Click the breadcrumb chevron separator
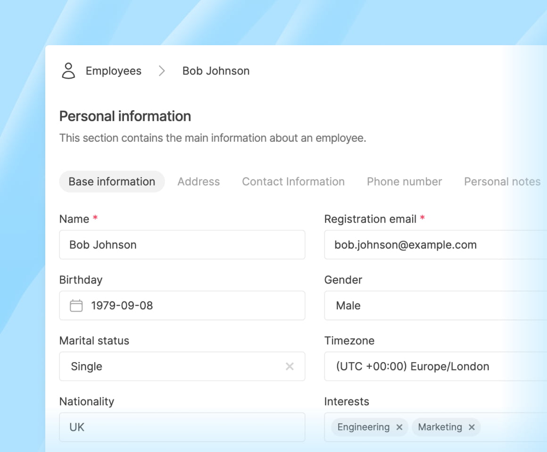 click(x=162, y=71)
